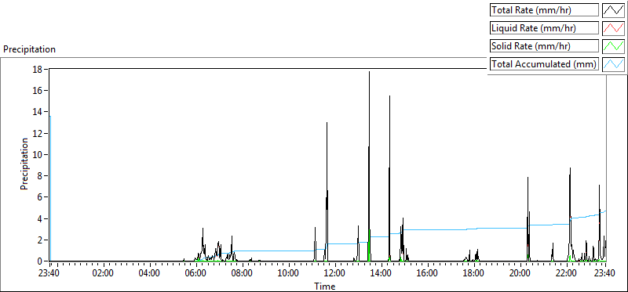Click the Precipitation graph caption label
Viewport: 628px width, 292px height.
click(x=29, y=49)
